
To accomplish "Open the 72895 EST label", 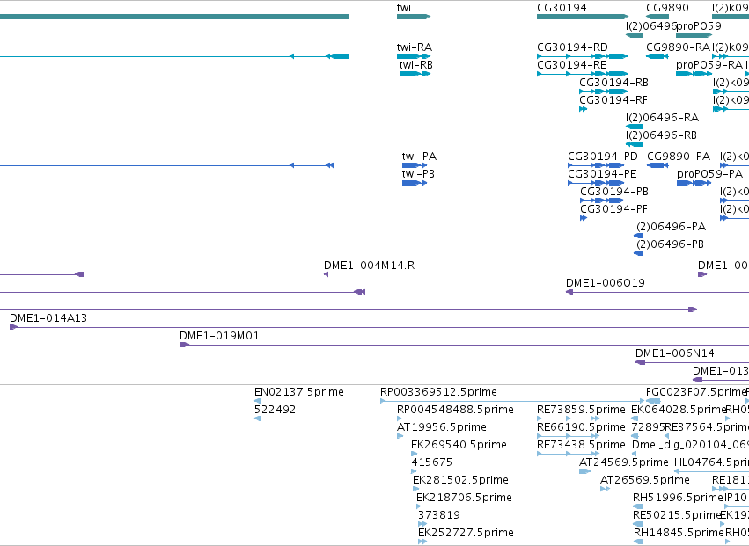I will 648,427.
